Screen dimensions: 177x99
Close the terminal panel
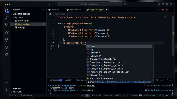(x=171, y=80)
